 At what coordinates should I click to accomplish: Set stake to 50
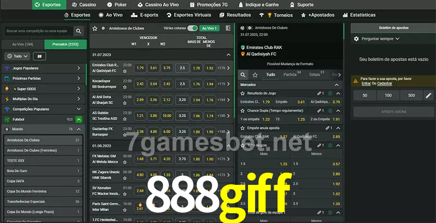coord(365,95)
